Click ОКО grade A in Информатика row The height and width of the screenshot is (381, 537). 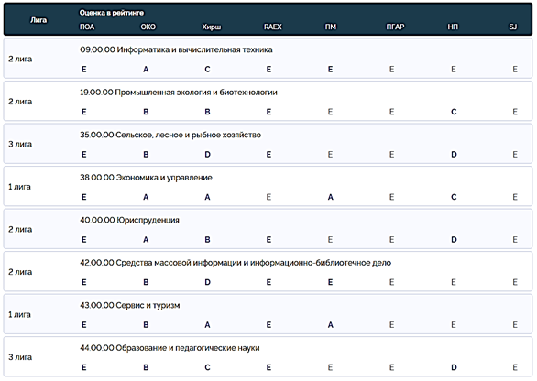point(146,70)
